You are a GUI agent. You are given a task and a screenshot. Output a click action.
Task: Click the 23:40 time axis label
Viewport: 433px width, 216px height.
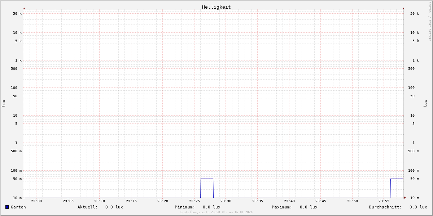pos(289,201)
